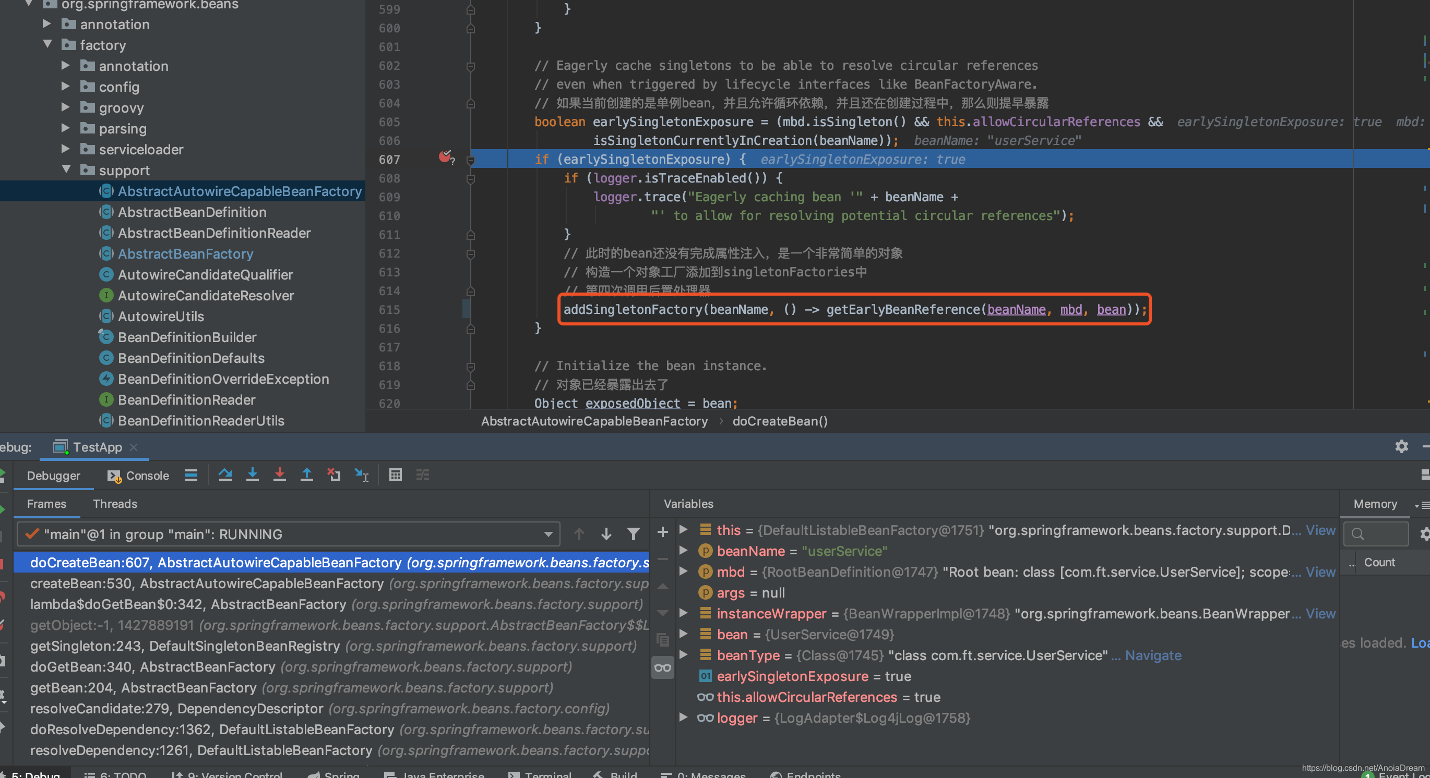Viewport: 1430px width, 778px height.
Task: Click the red Force Step Into icon
Action: click(x=280, y=475)
